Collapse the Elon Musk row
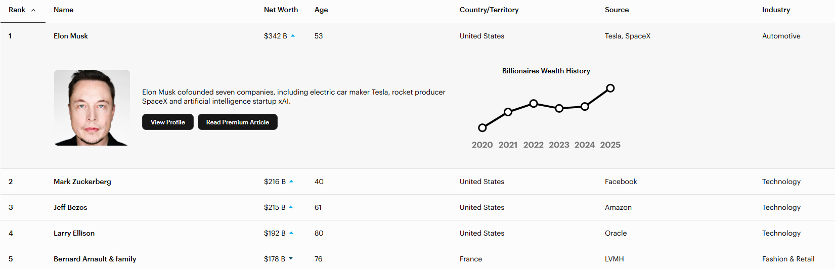Screen dimensions: 835x269 [71, 36]
